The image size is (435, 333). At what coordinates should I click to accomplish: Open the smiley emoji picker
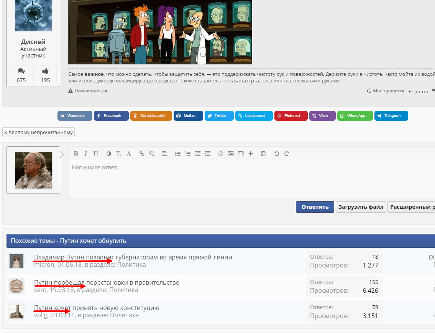[221, 154]
